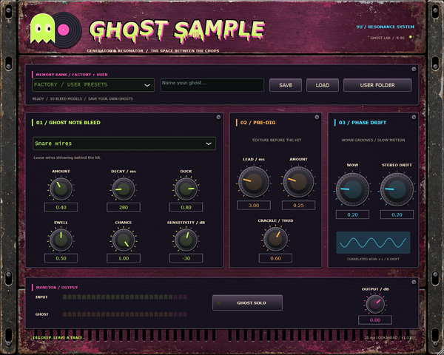444x355 pixels.
Task: Click the SAVE preset button
Action: [286, 85]
